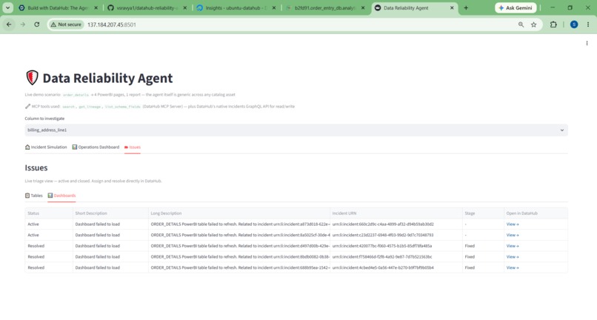Screen dimensions: 597x320
Task: Open View link for incident 420077bc
Action: click(513, 246)
